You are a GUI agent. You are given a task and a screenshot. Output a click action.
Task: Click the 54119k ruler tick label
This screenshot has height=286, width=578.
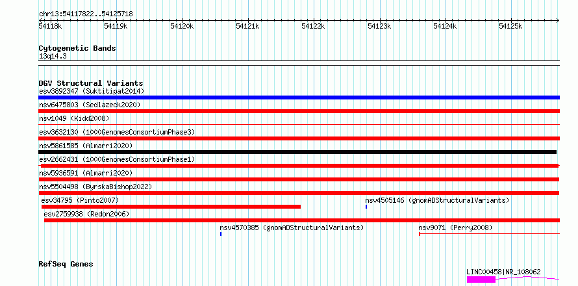click(x=116, y=26)
